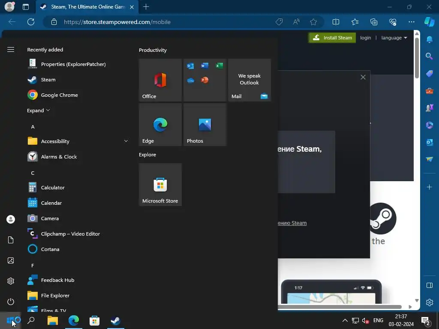Screen dimensions: 439x329
Task: Open the notification center
Action: click(426, 320)
